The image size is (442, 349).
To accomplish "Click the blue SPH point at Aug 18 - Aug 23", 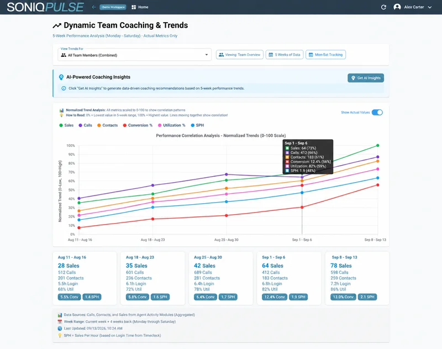I will coord(153,207).
